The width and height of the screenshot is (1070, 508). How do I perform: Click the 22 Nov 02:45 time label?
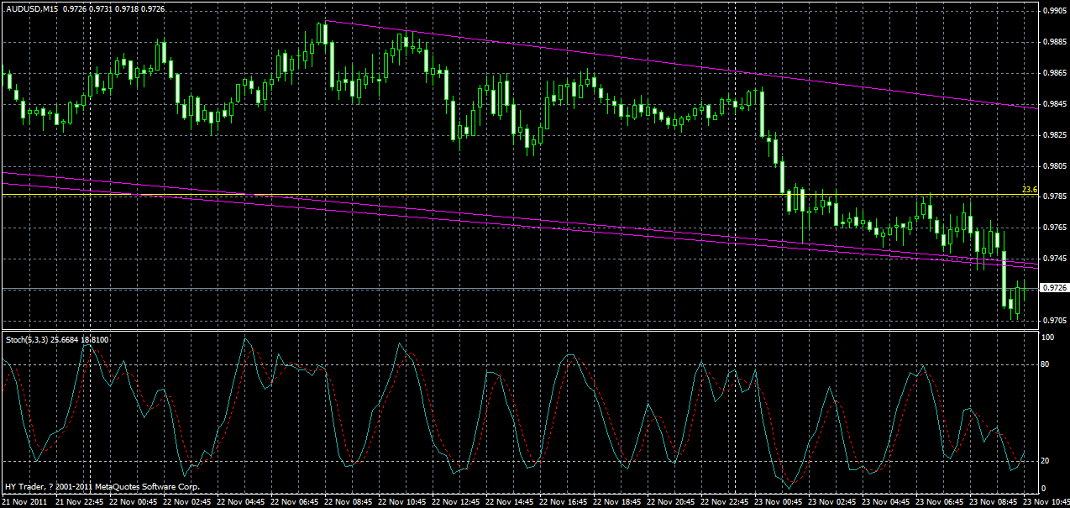click(x=187, y=501)
